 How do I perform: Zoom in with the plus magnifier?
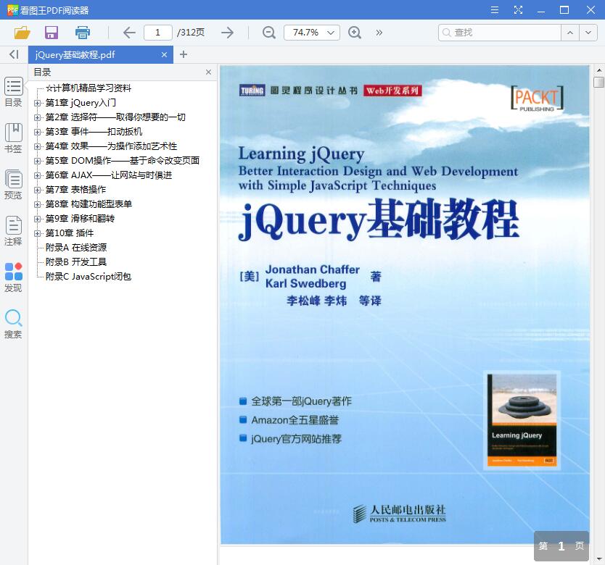(355, 33)
